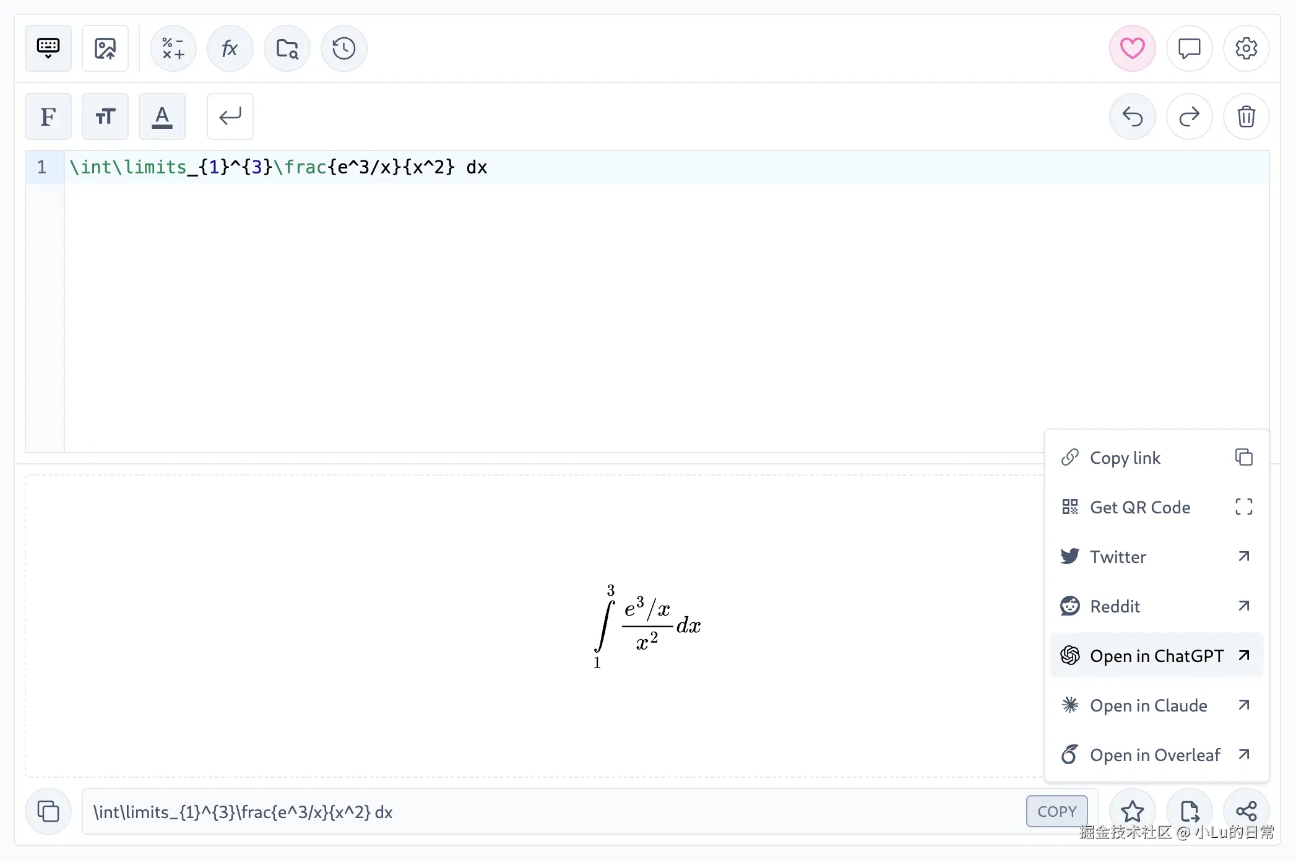Clear the editor with trash icon
This screenshot has width=1296, height=862.
point(1246,116)
